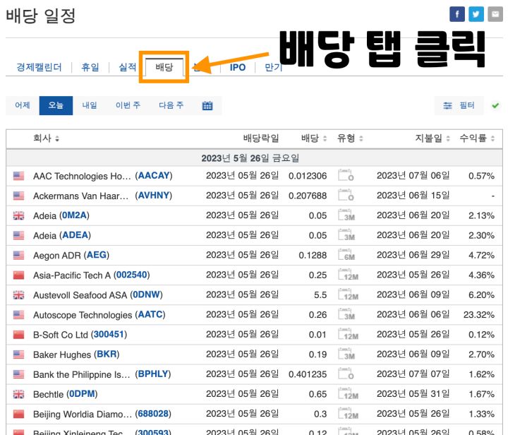This screenshot has height=435, width=508.
Task: Select the 오늘 date button
Action: click(56, 105)
